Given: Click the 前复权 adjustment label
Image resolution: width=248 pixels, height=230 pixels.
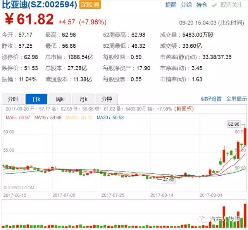Looking at the screenshot, I should coord(184,109).
